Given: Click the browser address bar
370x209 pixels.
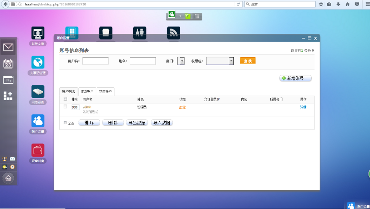Looking at the screenshot, I should coord(129,4).
